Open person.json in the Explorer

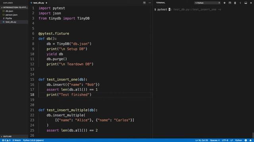point(12,15)
